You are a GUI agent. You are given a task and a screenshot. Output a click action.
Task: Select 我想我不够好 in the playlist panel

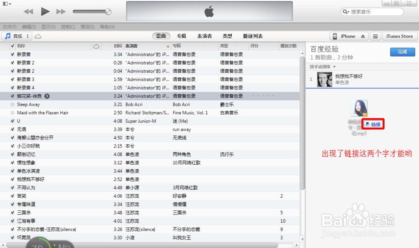[x=362, y=79]
